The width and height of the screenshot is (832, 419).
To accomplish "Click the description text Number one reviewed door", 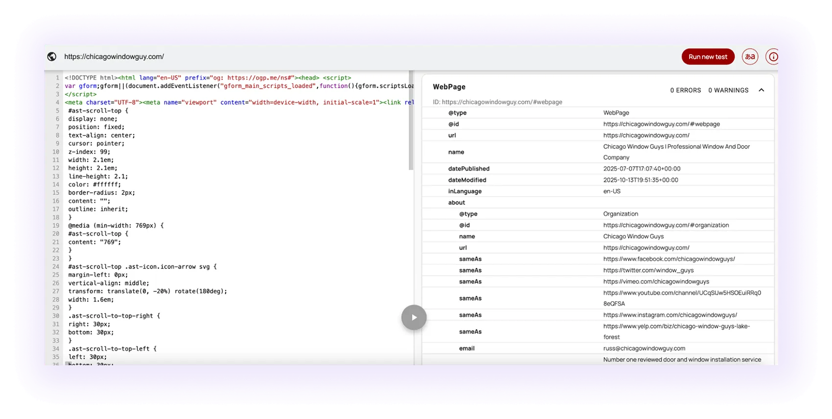I will (682, 360).
